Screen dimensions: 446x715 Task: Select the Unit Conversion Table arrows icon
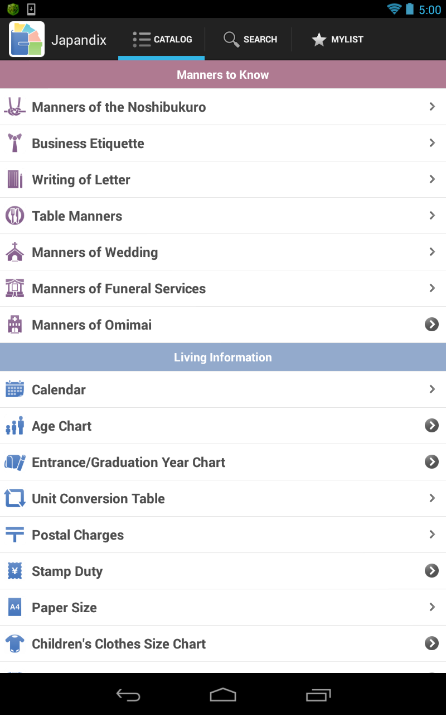click(x=15, y=498)
